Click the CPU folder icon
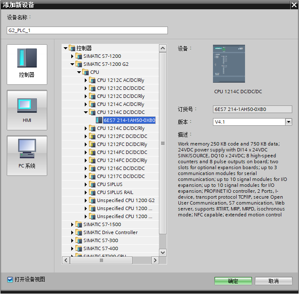The width and height of the screenshot is (299, 294). point(86,72)
